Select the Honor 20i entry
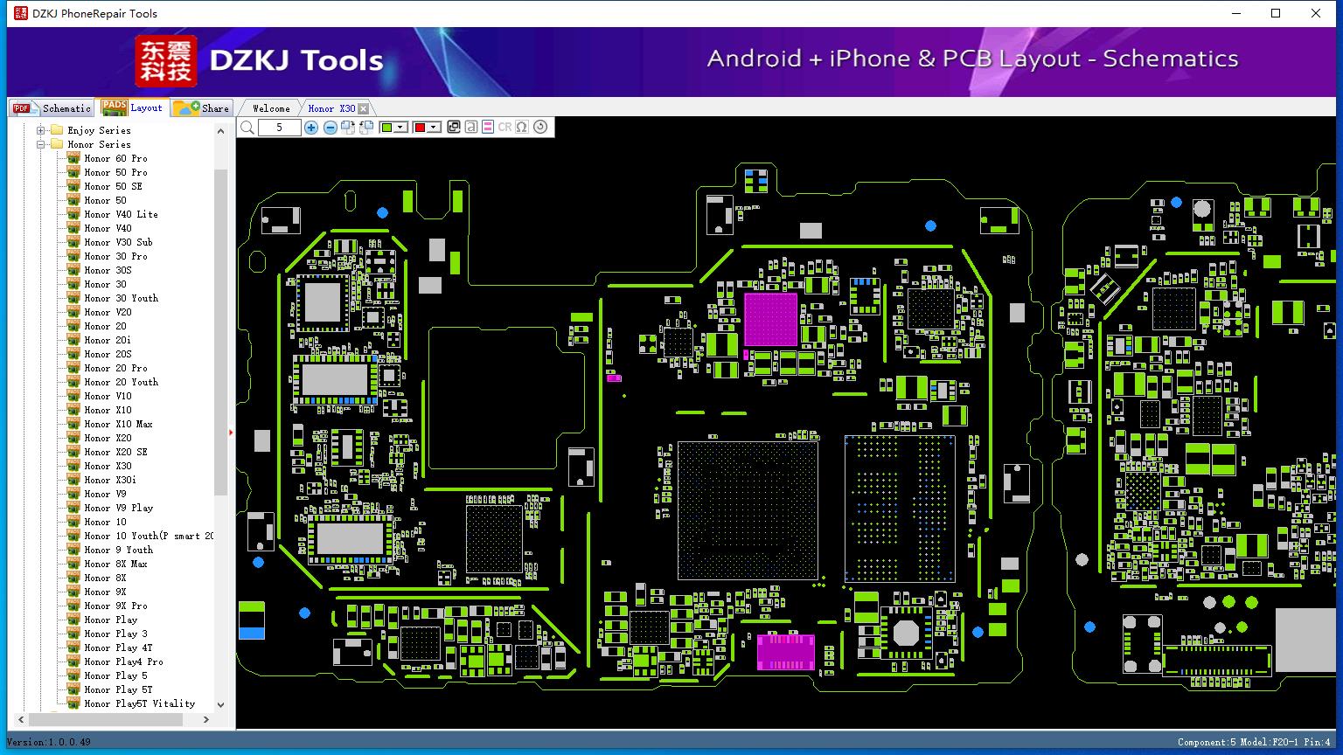The height and width of the screenshot is (755, 1343). 108,340
